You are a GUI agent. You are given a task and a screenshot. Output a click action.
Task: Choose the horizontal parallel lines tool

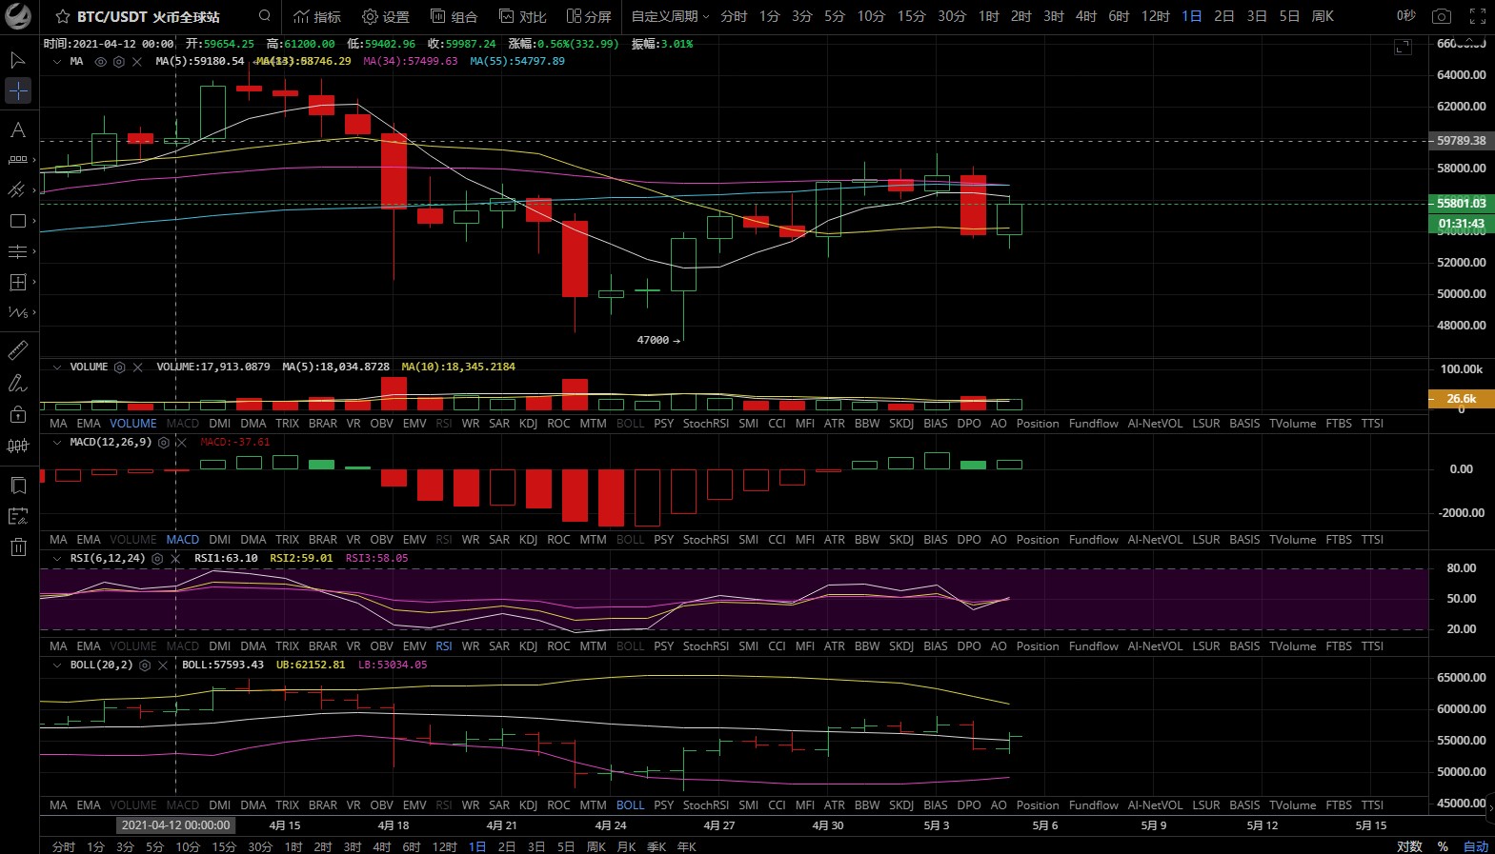click(17, 251)
